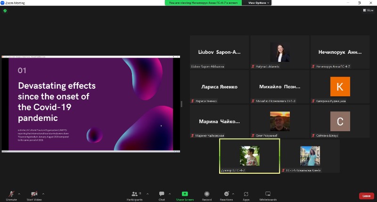This screenshot has height=202, width=377.
Task: Toggle Start Video camera
Action: pyautogui.click(x=34, y=195)
